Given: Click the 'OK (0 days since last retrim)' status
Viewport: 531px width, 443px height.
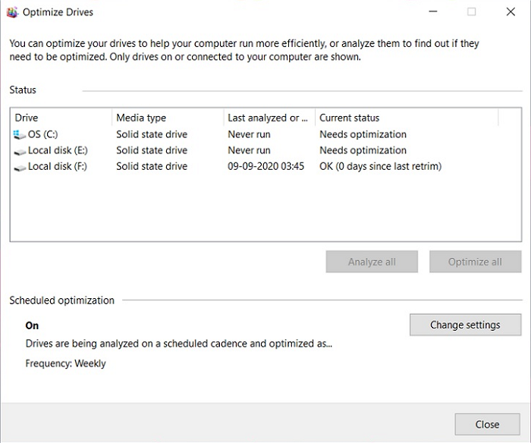Looking at the screenshot, I should 380,166.
